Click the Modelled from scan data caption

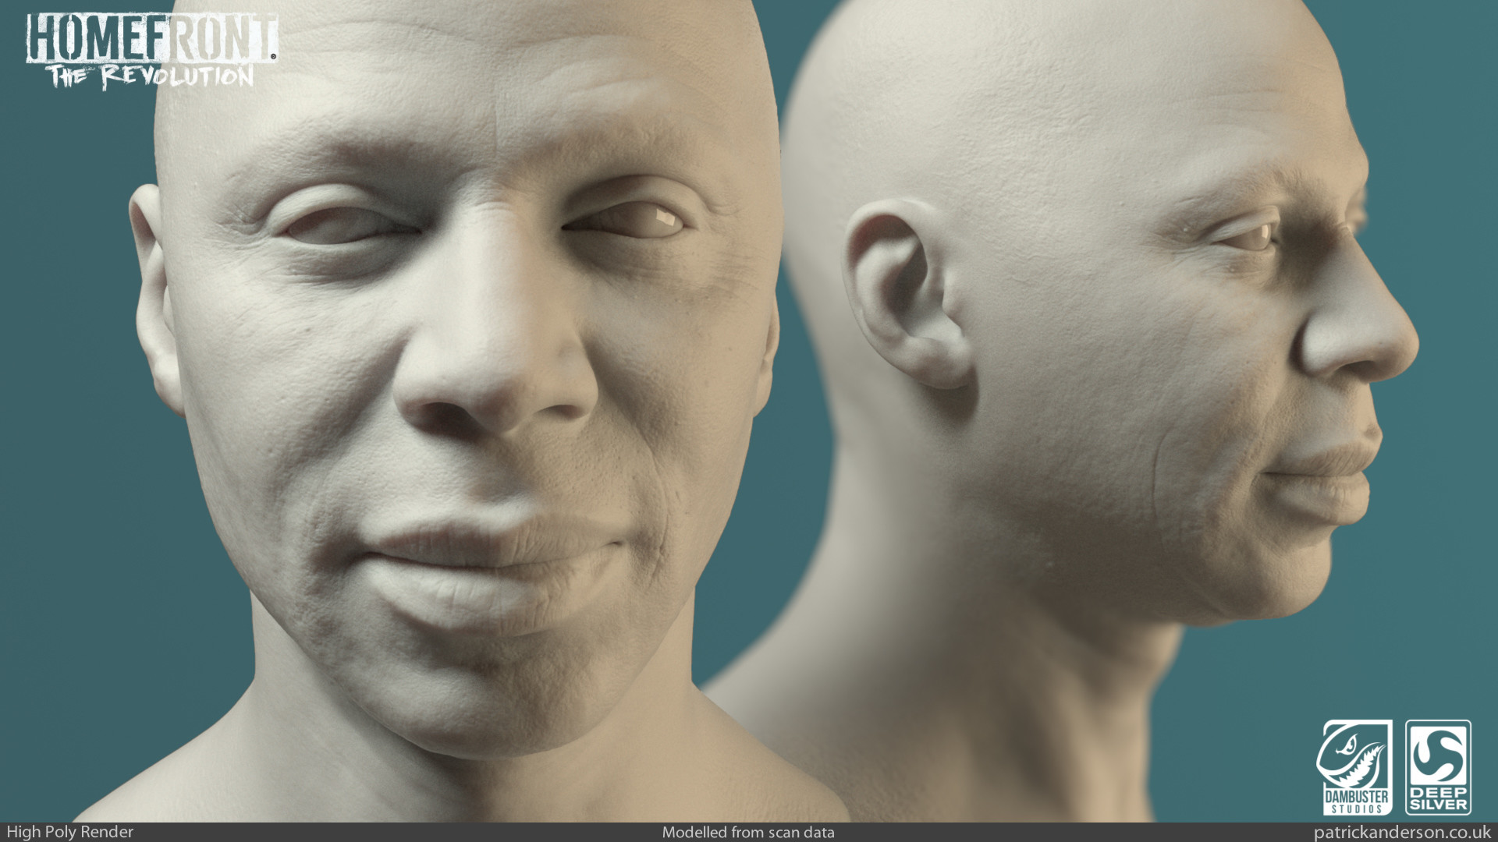tap(747, 833)
